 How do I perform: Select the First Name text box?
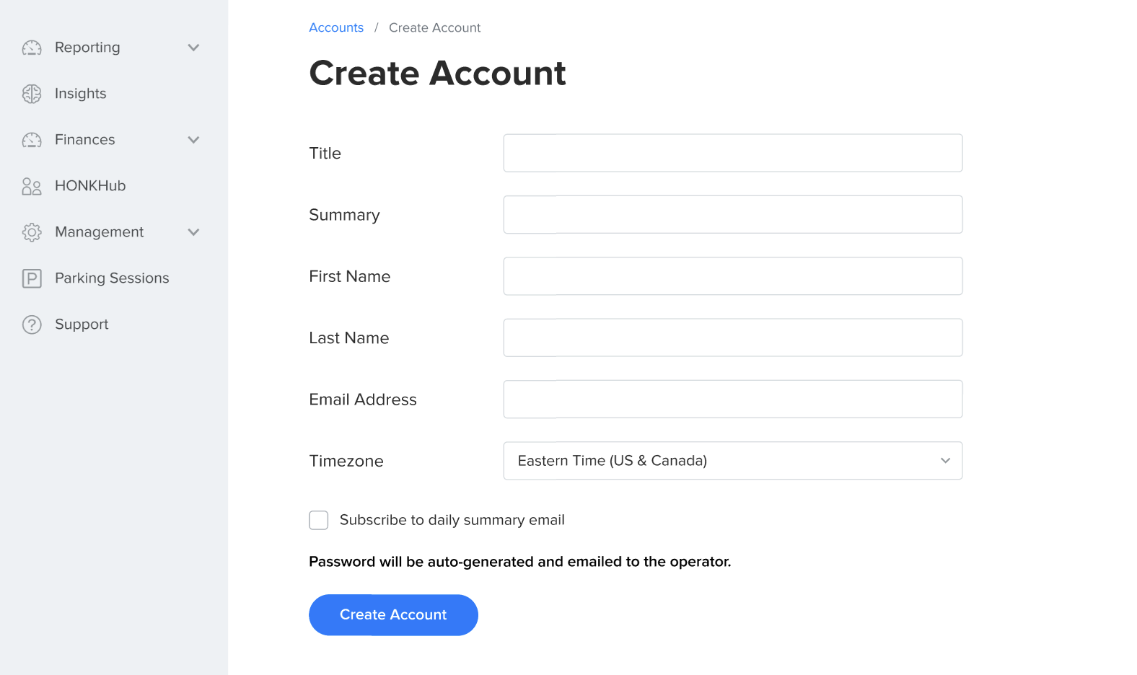coord(732,276)
